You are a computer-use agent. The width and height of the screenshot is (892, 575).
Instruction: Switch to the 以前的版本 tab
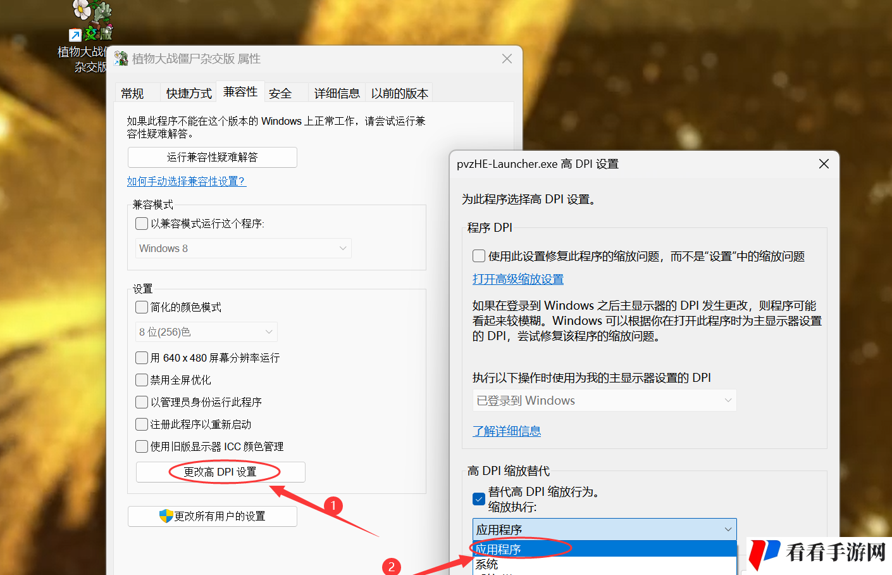point(399,94)
